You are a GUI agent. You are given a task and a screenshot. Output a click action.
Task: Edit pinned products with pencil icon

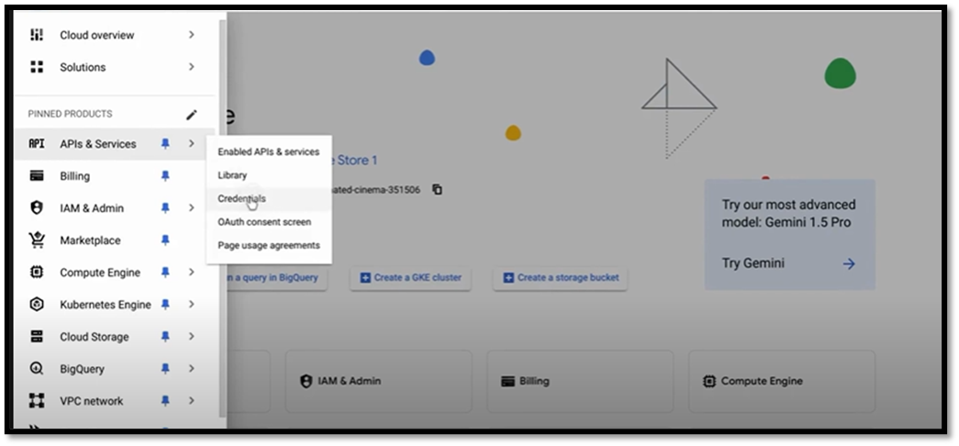[192, 115]
